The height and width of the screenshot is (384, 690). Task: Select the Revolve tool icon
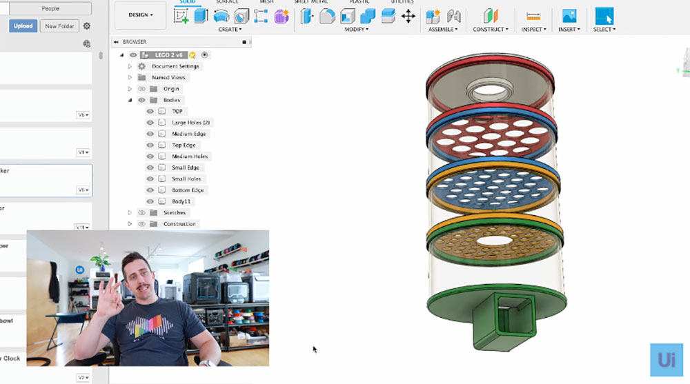[221, 16]
